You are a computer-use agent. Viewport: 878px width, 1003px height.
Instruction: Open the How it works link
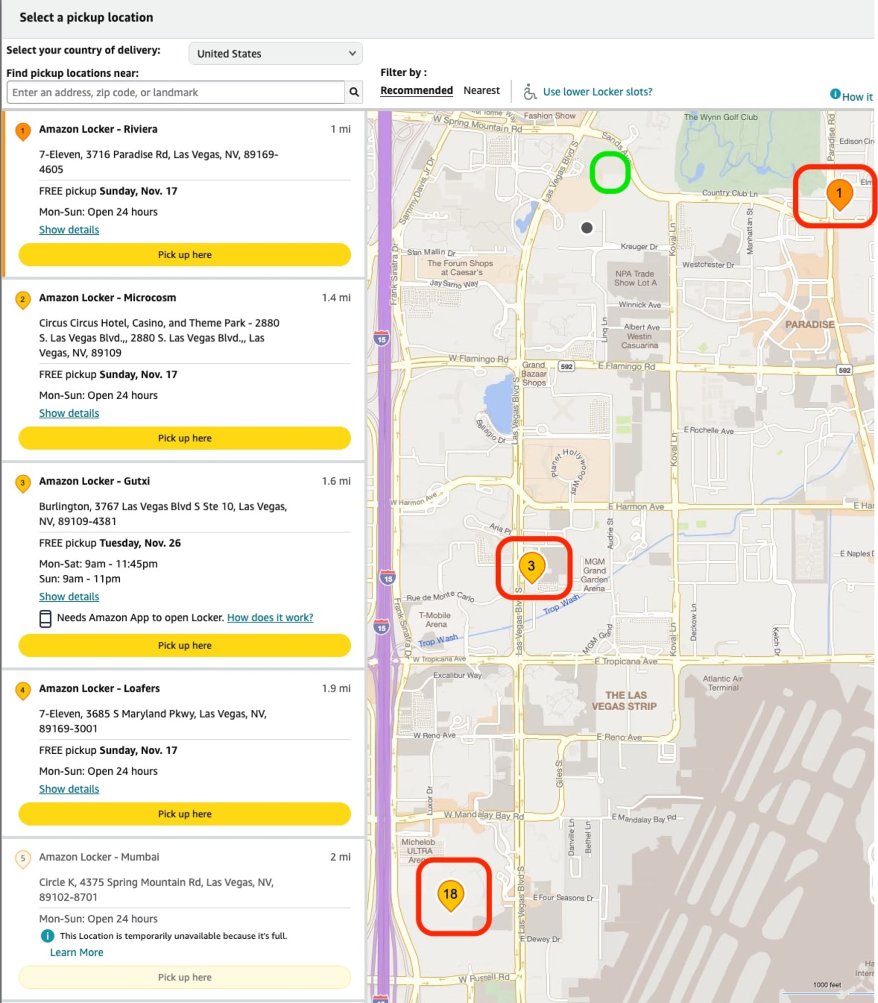click(x=857, y=97)
